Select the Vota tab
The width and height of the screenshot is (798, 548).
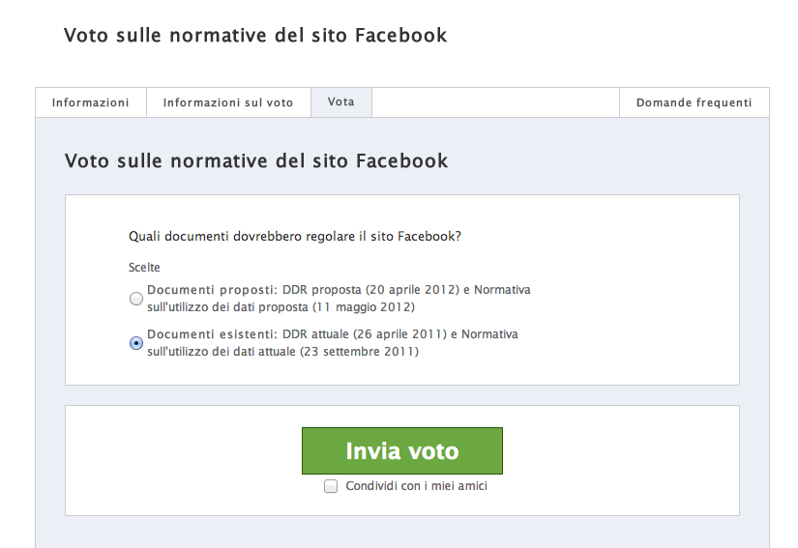[340, 102]
